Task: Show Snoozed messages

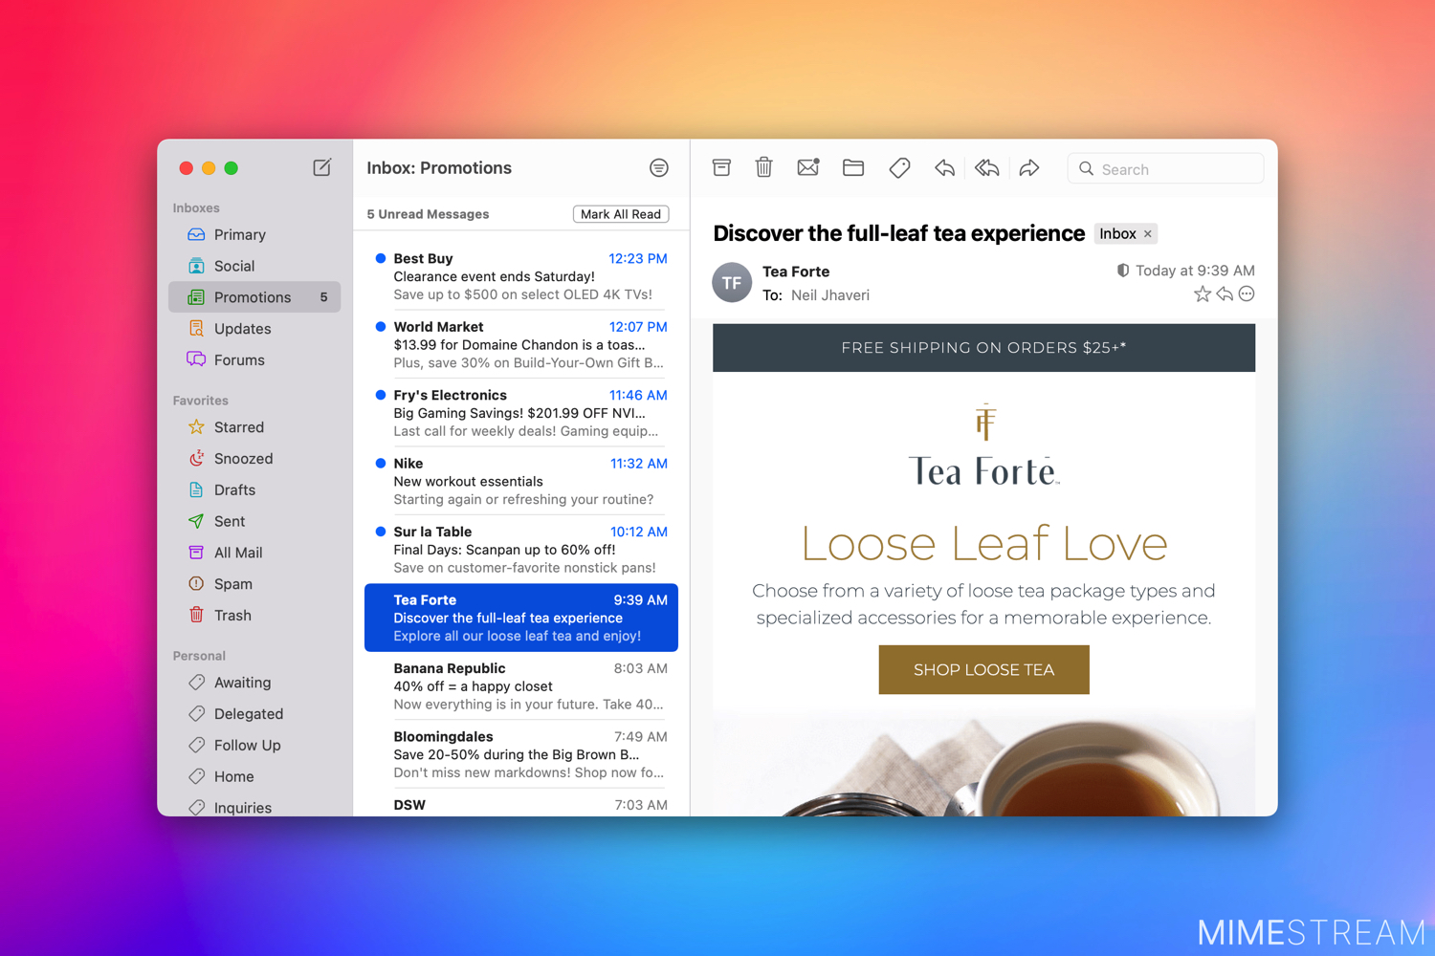Action: point(254,459)
